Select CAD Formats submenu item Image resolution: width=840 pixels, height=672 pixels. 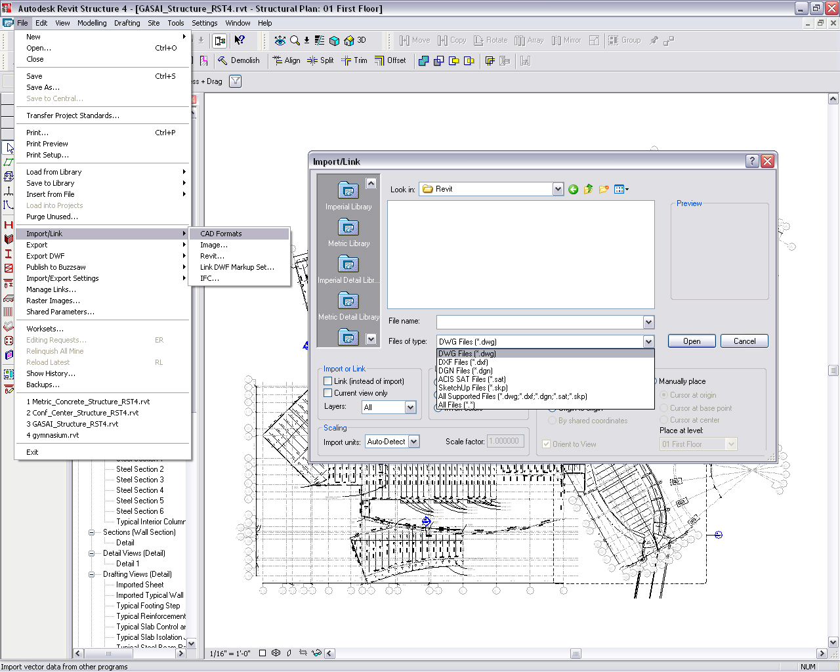(240, 234)
